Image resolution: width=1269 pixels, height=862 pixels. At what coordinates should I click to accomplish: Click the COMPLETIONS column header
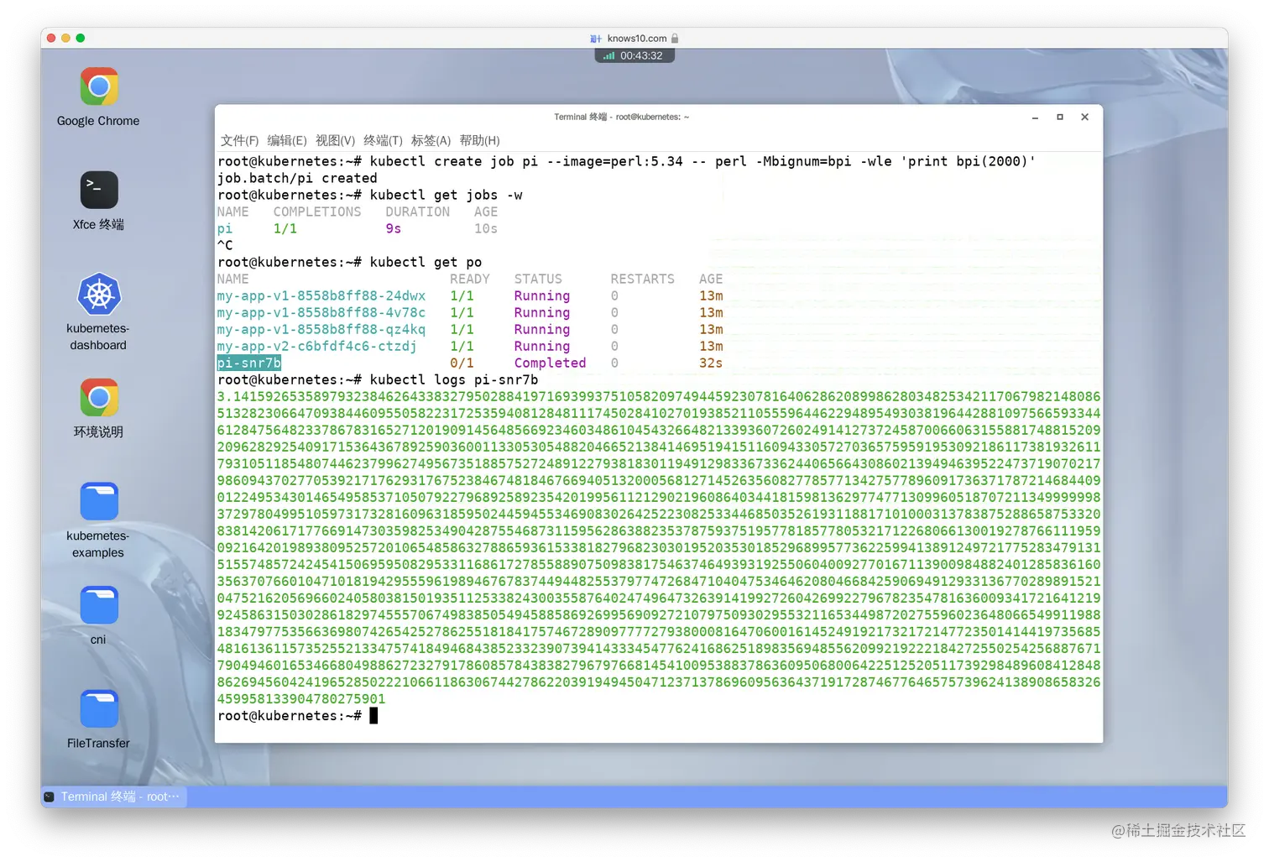(317, 212)
